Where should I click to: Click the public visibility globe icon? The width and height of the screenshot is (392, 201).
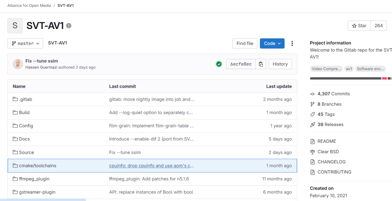click(69, 26)
